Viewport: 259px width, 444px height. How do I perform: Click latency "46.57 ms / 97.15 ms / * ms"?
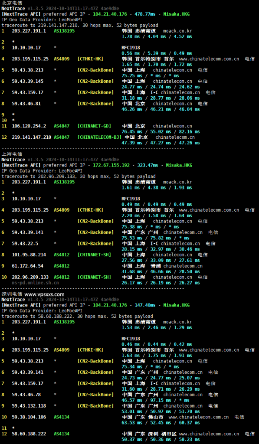(155, 400)
